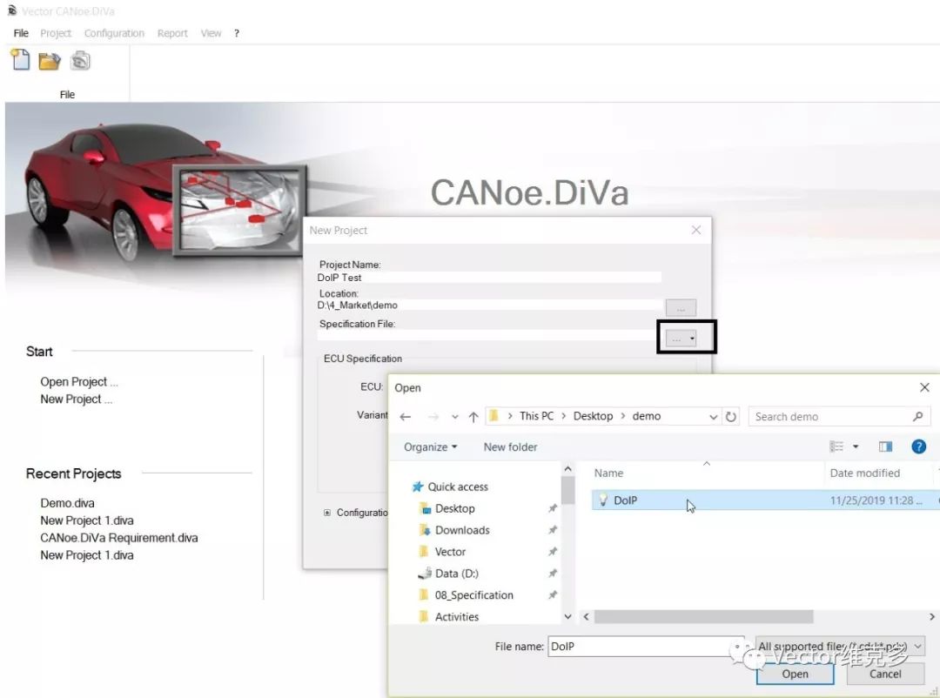This screenshot has height=698, width=940.
Task: Open the File menu
Action: pyautogui.click(x=21, y=33)
